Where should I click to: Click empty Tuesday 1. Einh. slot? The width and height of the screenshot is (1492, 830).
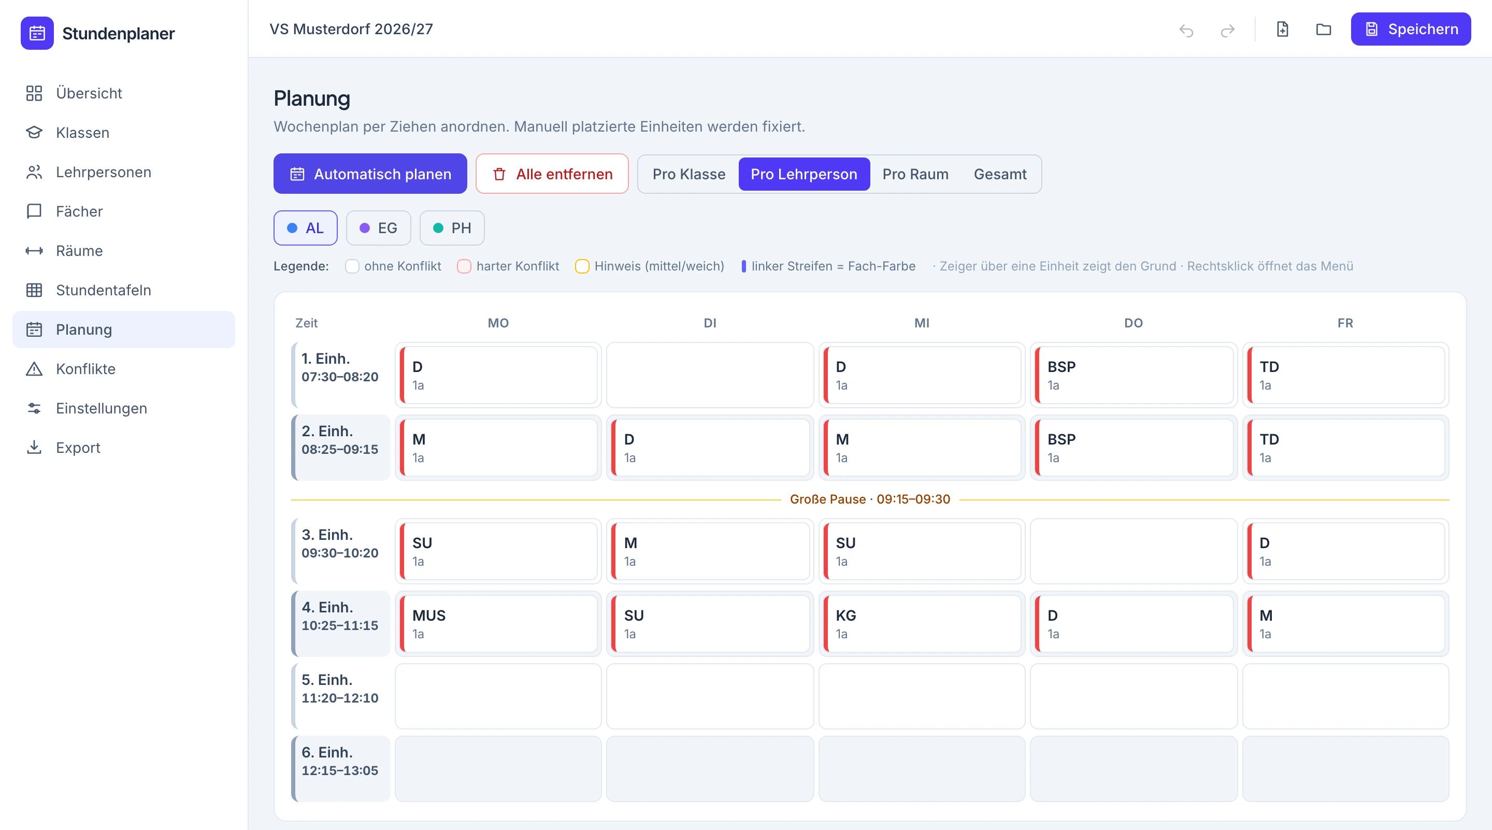[x=710, y=375]
